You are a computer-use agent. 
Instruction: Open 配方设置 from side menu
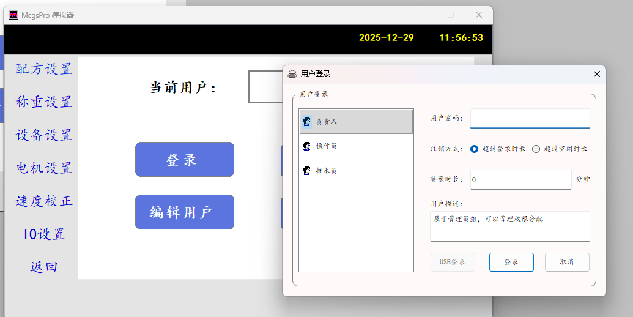[43, 69]
